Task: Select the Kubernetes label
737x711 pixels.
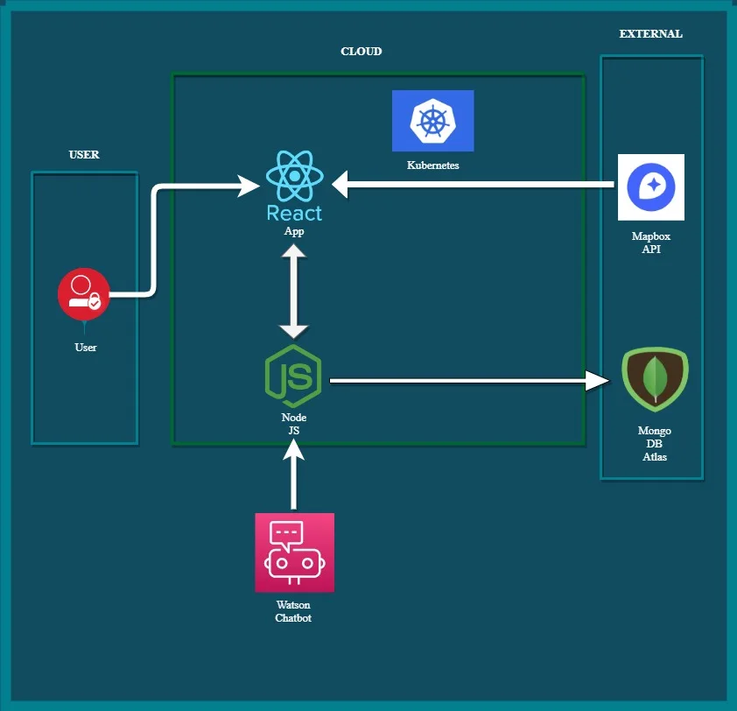Action: pos(433,165)
